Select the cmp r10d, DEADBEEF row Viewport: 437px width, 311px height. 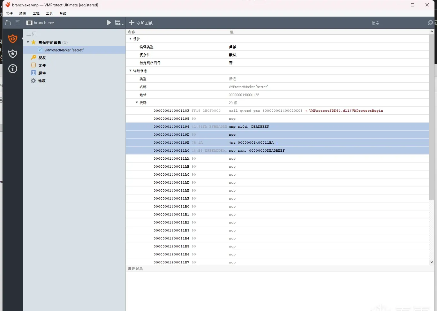[x=277, y=126]
